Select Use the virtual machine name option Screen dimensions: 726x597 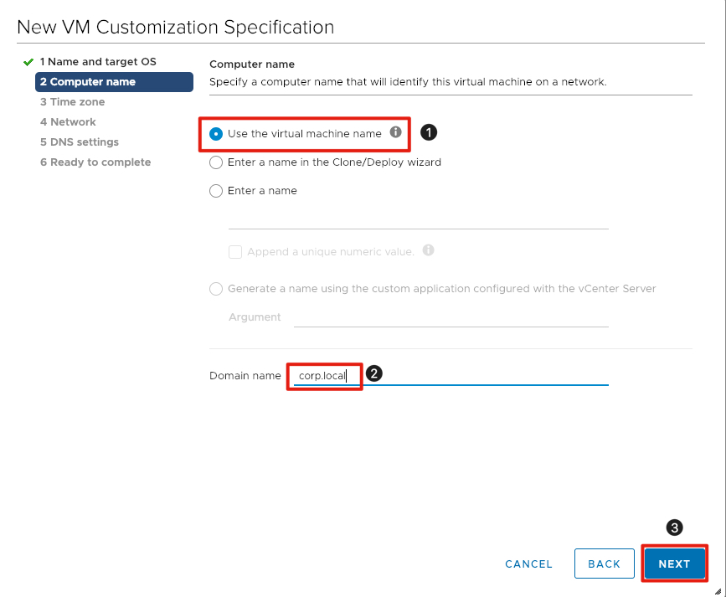[x=216, y=134]
